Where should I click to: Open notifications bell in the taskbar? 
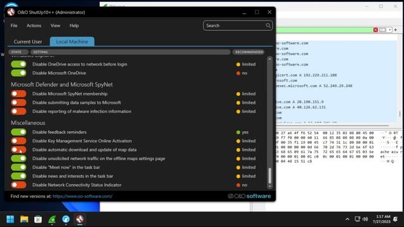[x=396, y=219]
